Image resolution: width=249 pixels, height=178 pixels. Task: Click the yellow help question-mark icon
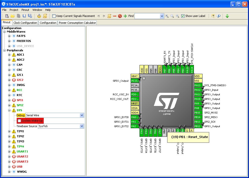213,16
